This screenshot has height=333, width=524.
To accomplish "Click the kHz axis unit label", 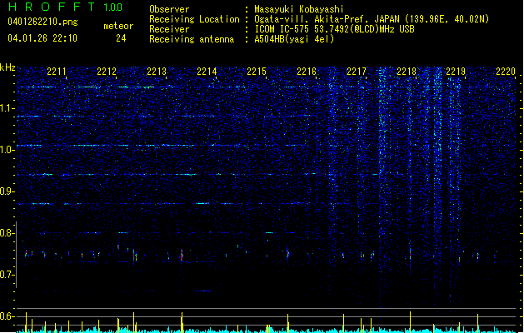I will 7,67.
